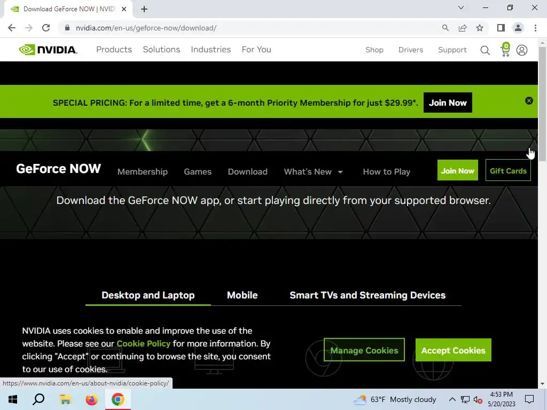Screen dimensions: 547x410
Task: Open Gift Cards
Action: coord(508,170)
